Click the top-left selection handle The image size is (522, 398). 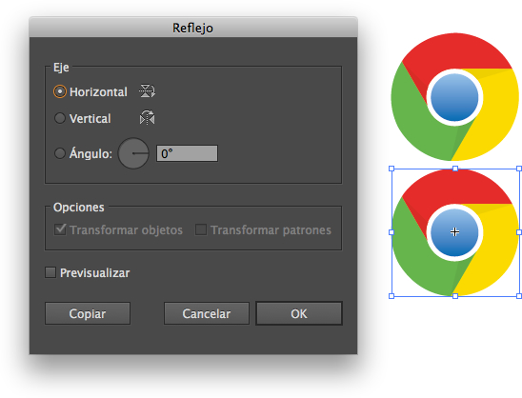[391, 169]
